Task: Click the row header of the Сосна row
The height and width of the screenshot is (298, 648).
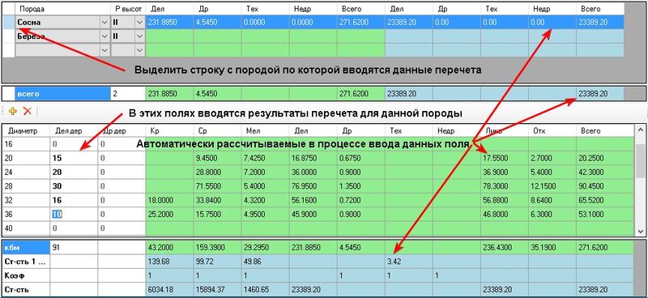Action: pos(9,23)
